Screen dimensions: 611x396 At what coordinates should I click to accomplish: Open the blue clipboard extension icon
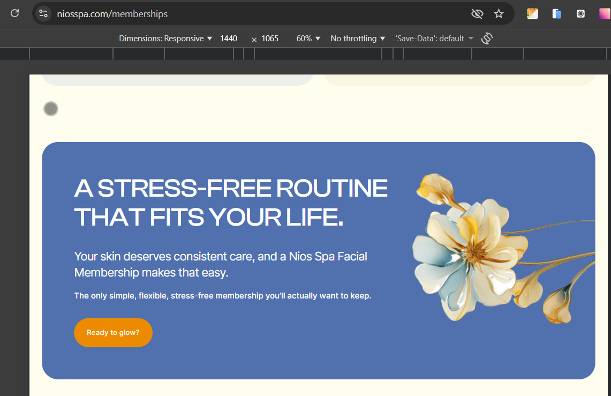[x=556, y=14]
